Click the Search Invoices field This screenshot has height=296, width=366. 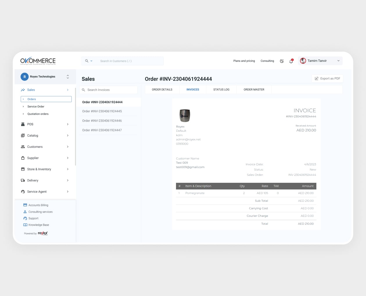108,90
